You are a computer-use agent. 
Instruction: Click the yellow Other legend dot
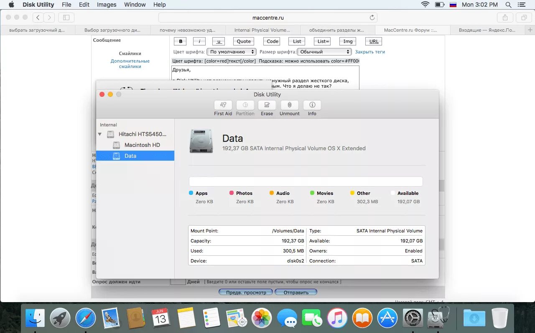[352, 193]
